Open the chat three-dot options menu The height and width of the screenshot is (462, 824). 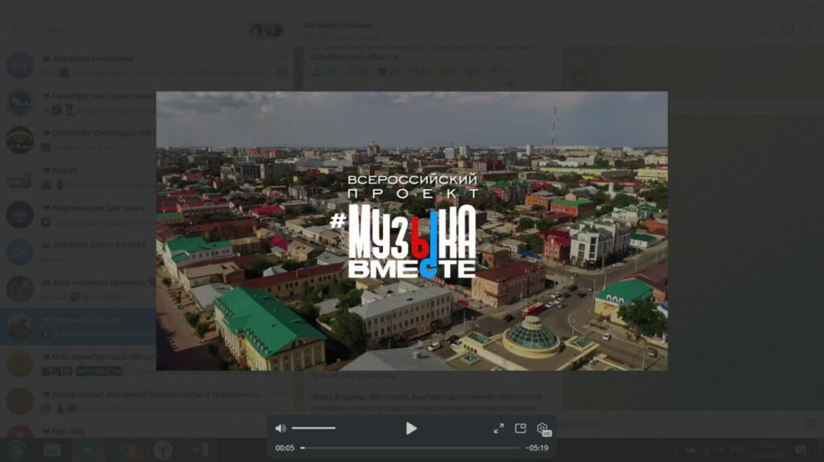tap(810, 31)
